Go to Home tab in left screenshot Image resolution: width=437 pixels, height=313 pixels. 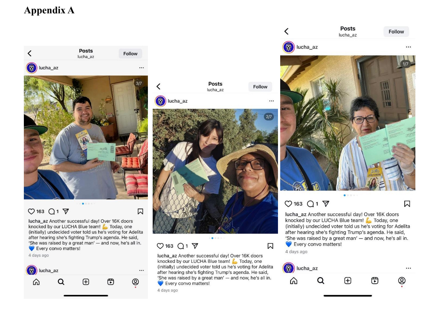point(36,282)
